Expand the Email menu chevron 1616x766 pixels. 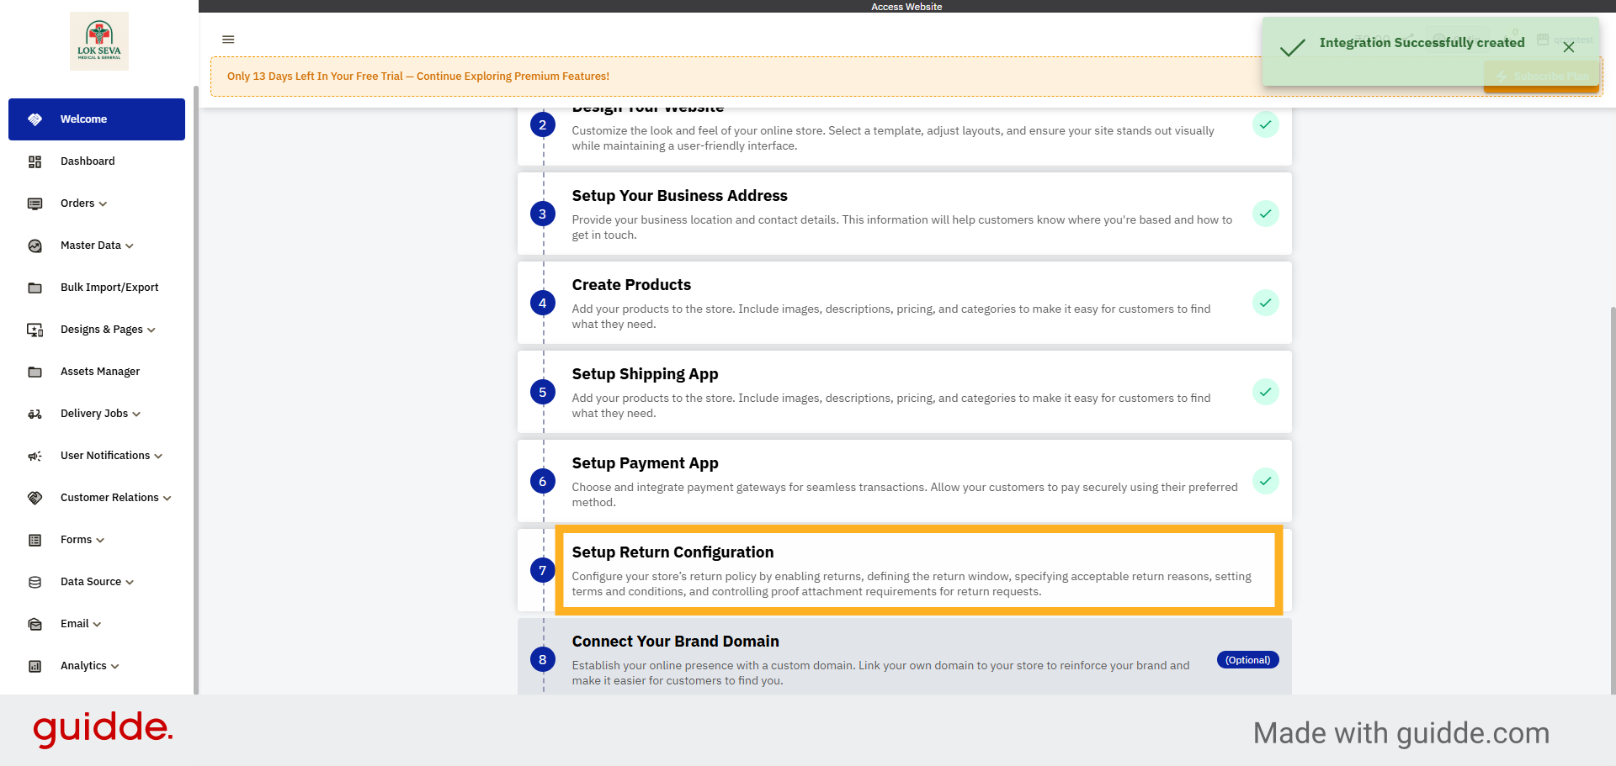(x=97, y=625)
